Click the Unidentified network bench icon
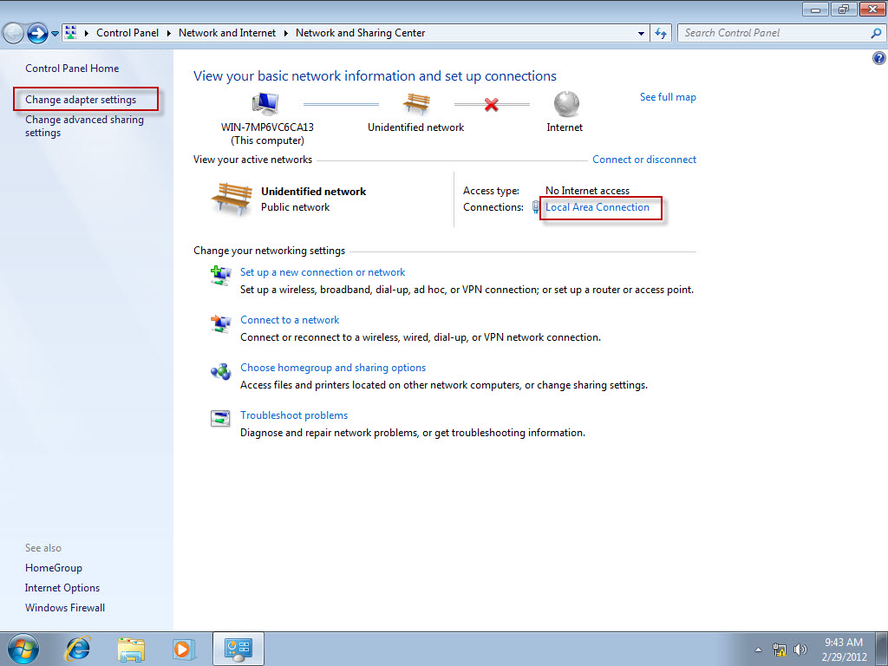This screenshot has width=888, height=666. point(415,101)
